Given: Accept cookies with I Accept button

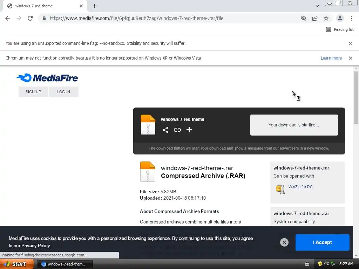Looking at the screenshot, I should [x=323, y=242].
